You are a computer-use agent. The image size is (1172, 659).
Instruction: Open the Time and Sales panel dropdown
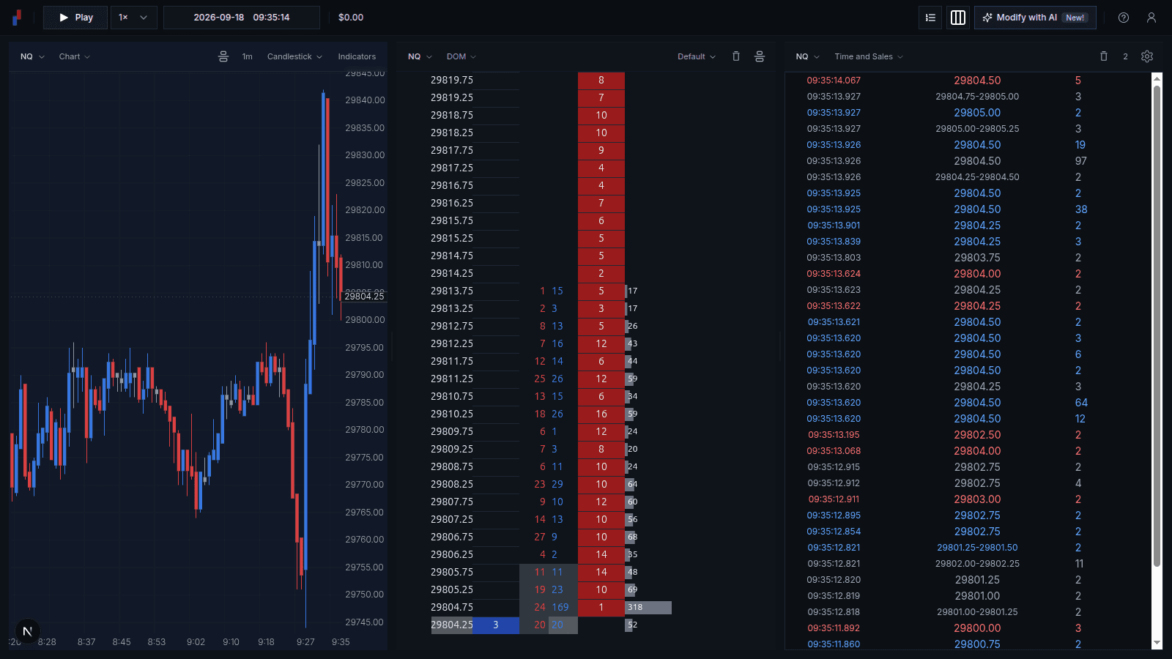(869, 56)
